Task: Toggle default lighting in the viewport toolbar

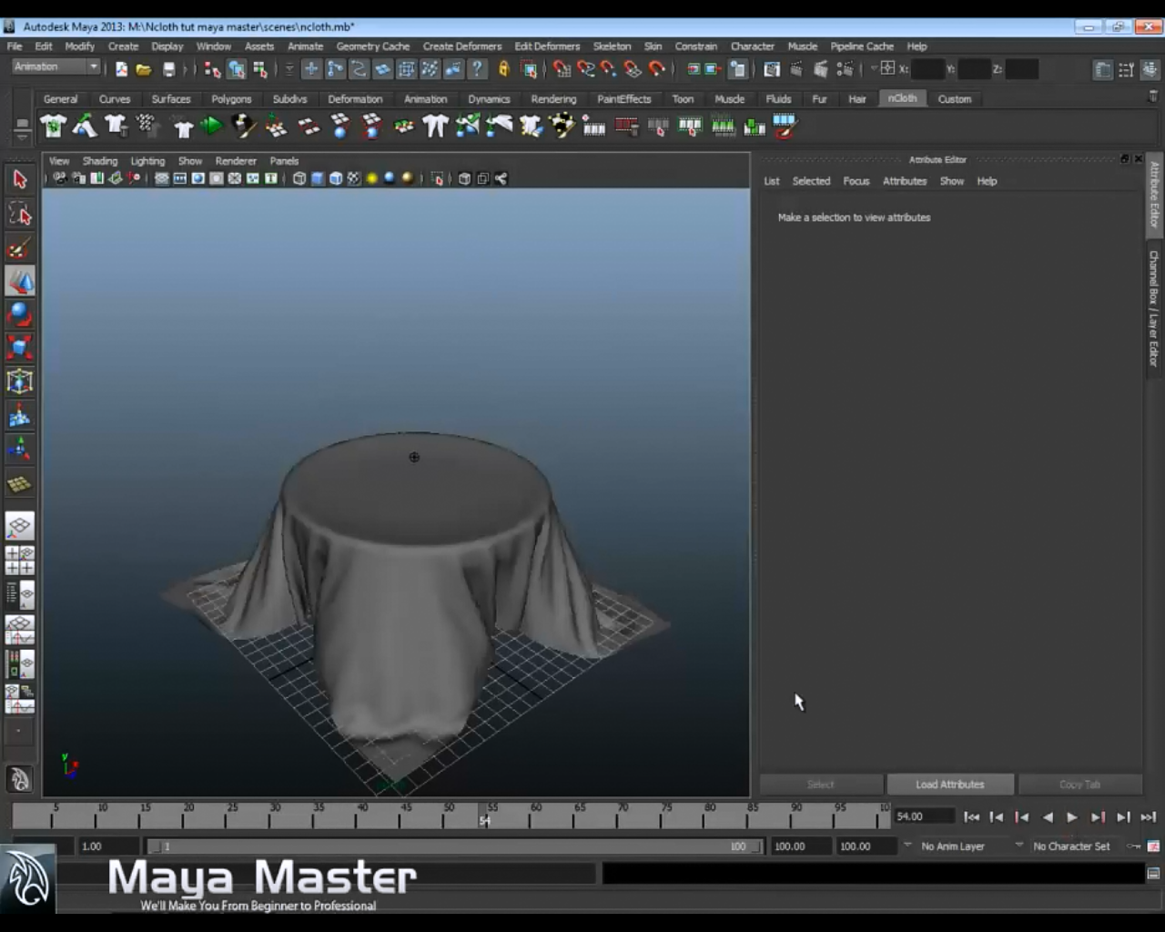Action: coord(372,178)
